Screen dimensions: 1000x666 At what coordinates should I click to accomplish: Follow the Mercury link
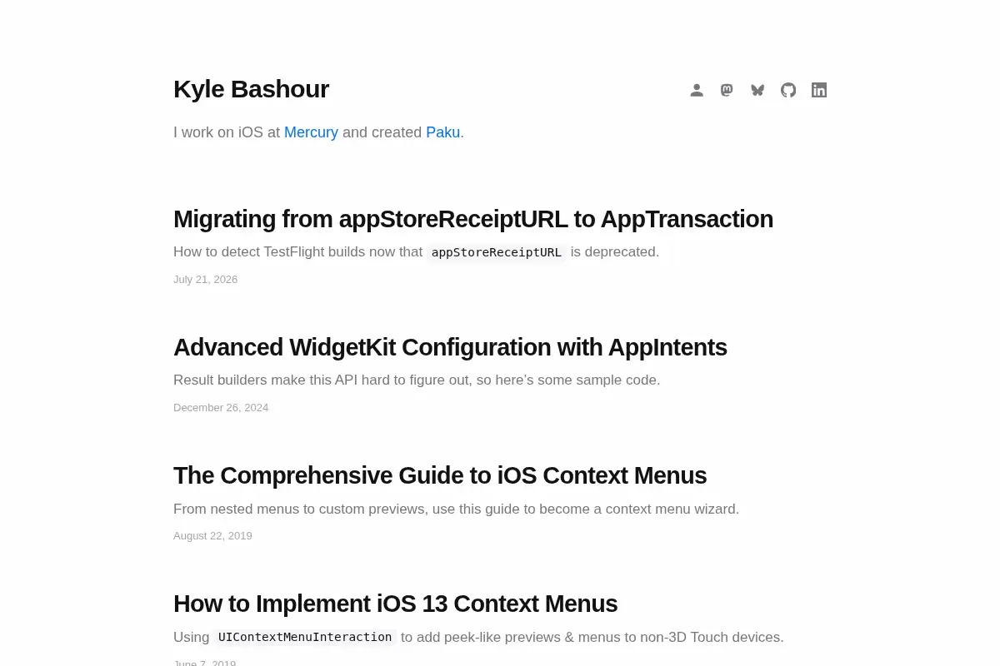click(311, 132)
